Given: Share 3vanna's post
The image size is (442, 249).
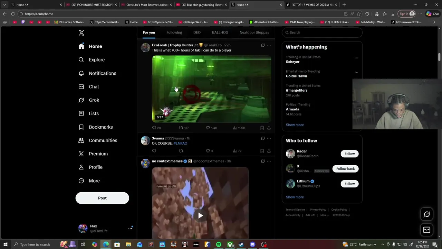Looking at the screenshot, I should tap(269, 151).
